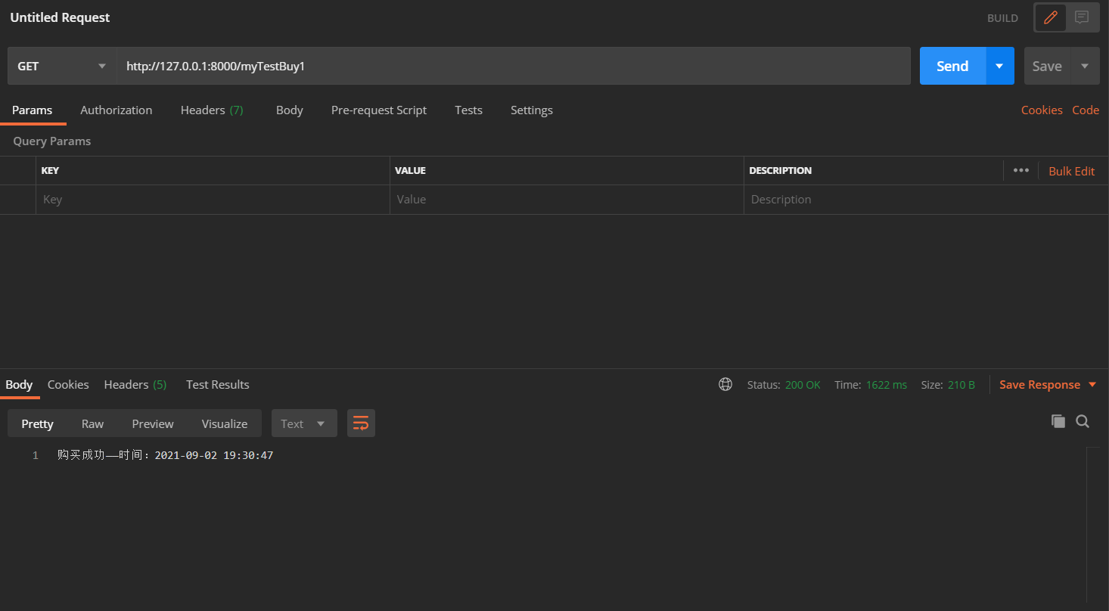Viewport: 1109px width, 611px height.
Task: Switch to the request Body tab
Action: click(290, 110)
